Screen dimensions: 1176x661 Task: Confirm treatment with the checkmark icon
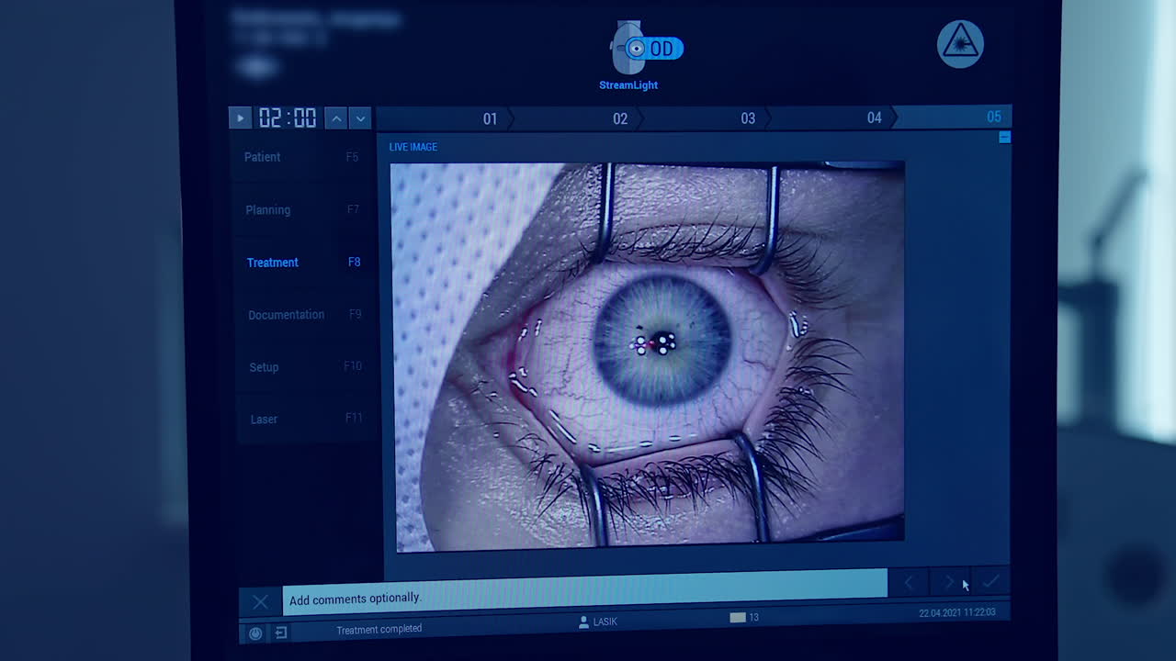click(x=991, y=581)
